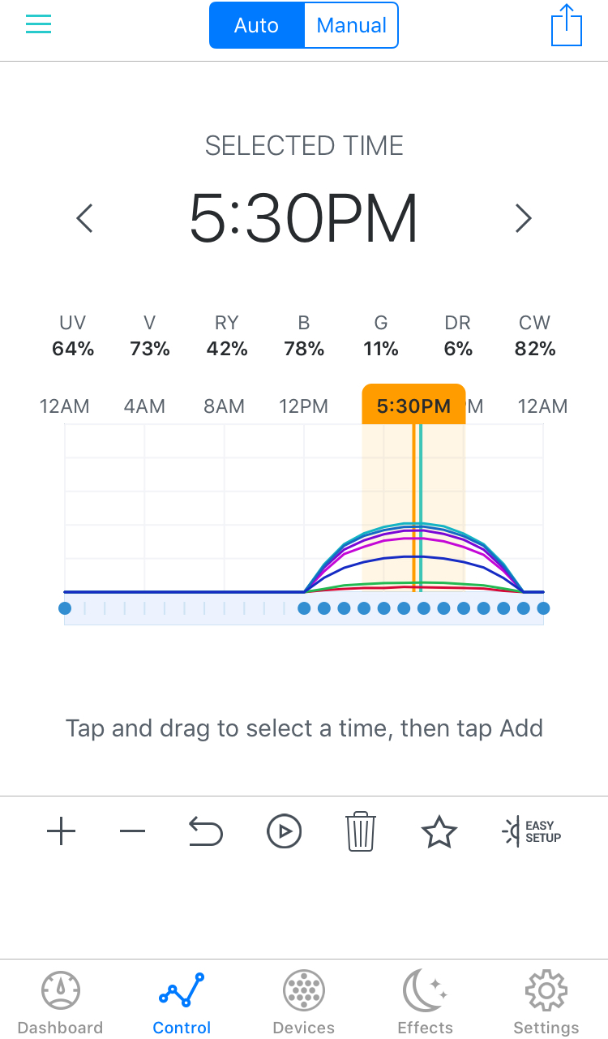This screenshot has width=608, height=1039.
Task: Undo the last change
Action: coord(205,831)
